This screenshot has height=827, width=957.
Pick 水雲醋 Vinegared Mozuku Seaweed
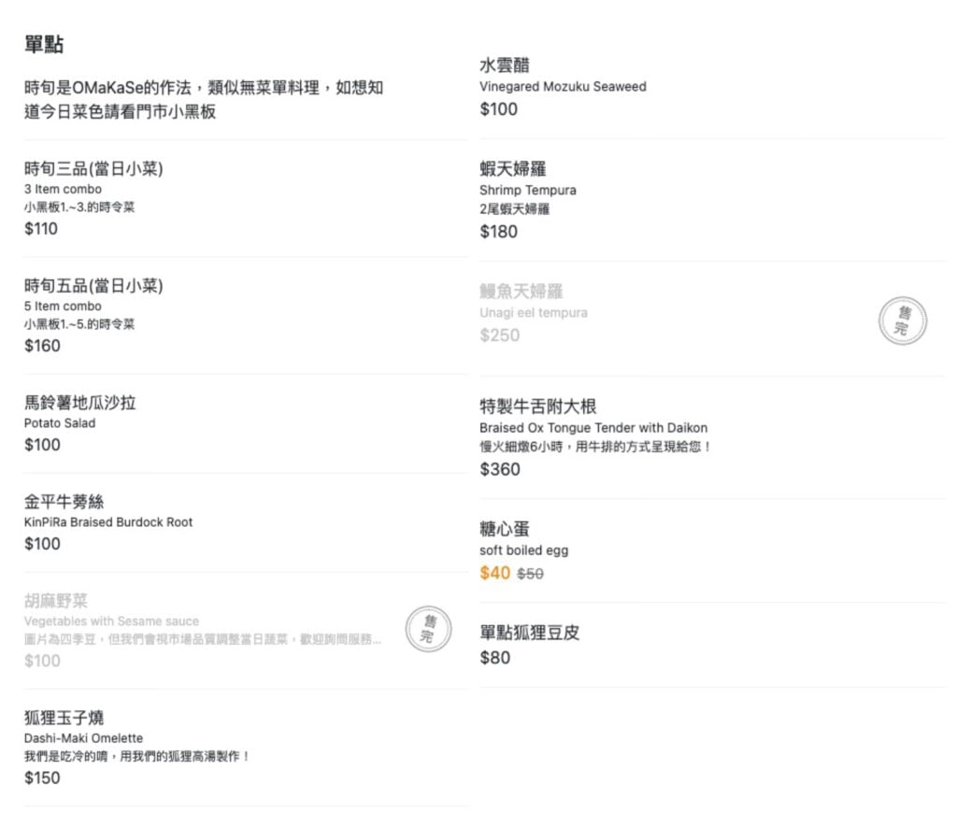(505, 65)
